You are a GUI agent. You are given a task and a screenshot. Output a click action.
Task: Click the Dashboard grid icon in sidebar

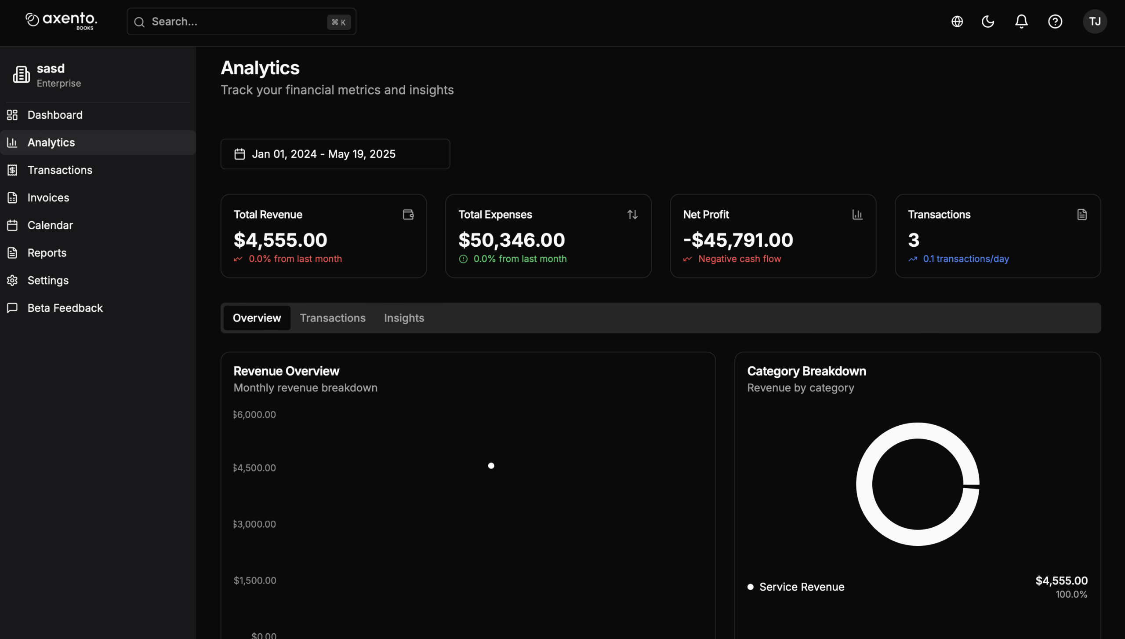click(12, 115)
